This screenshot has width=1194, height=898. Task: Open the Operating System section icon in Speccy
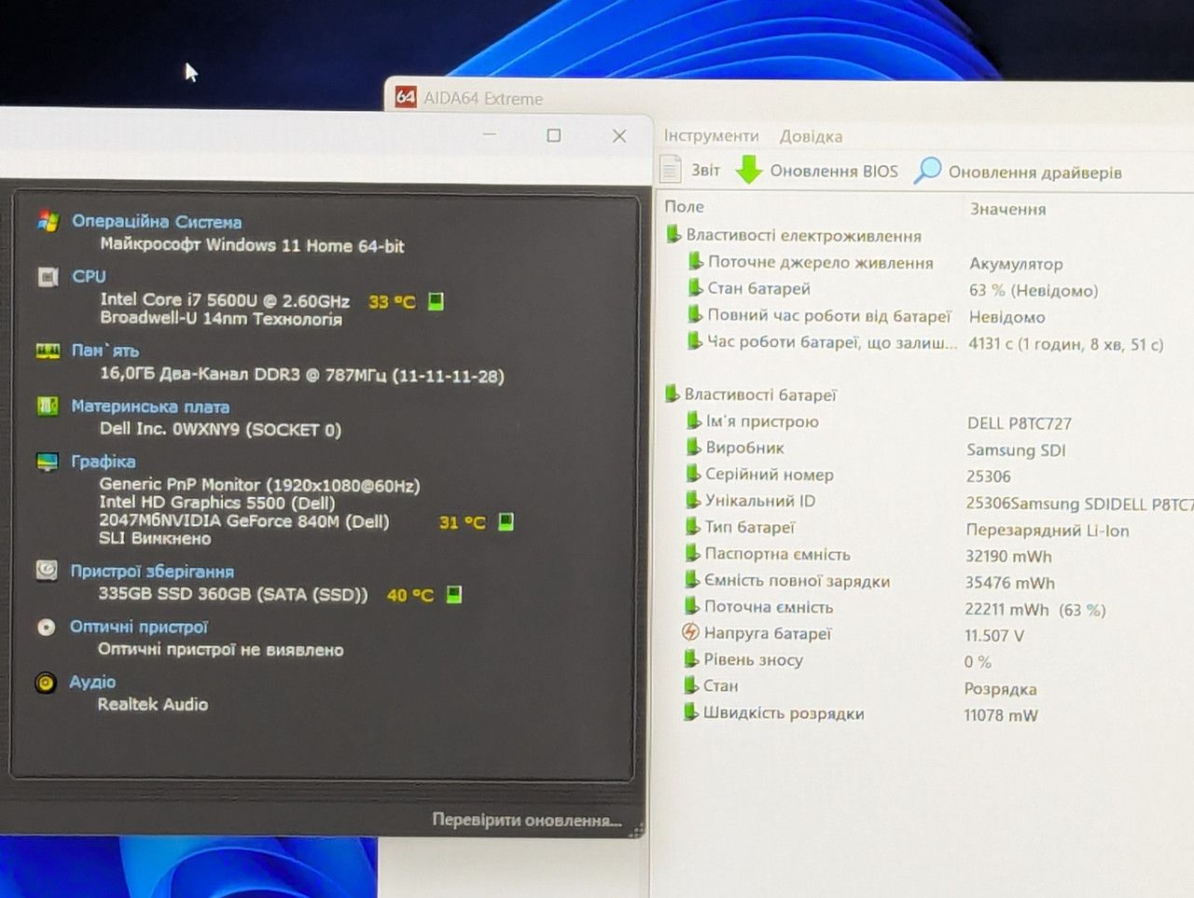[49, 221]
